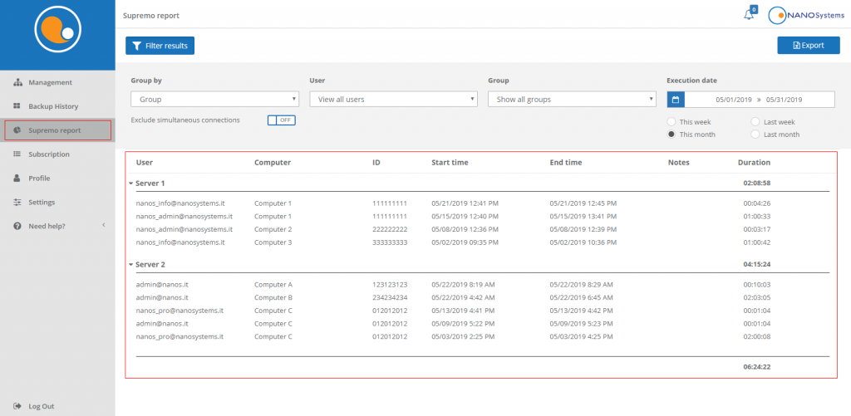Viewport: 851px width, 416px height.
Task: Expand the Need help? submenu chevron
Action: (103, 225)
